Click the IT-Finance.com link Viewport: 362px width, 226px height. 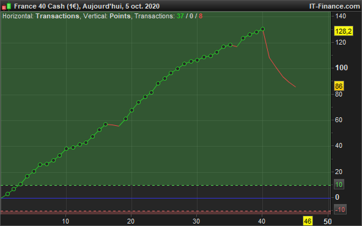coord(334,6)
